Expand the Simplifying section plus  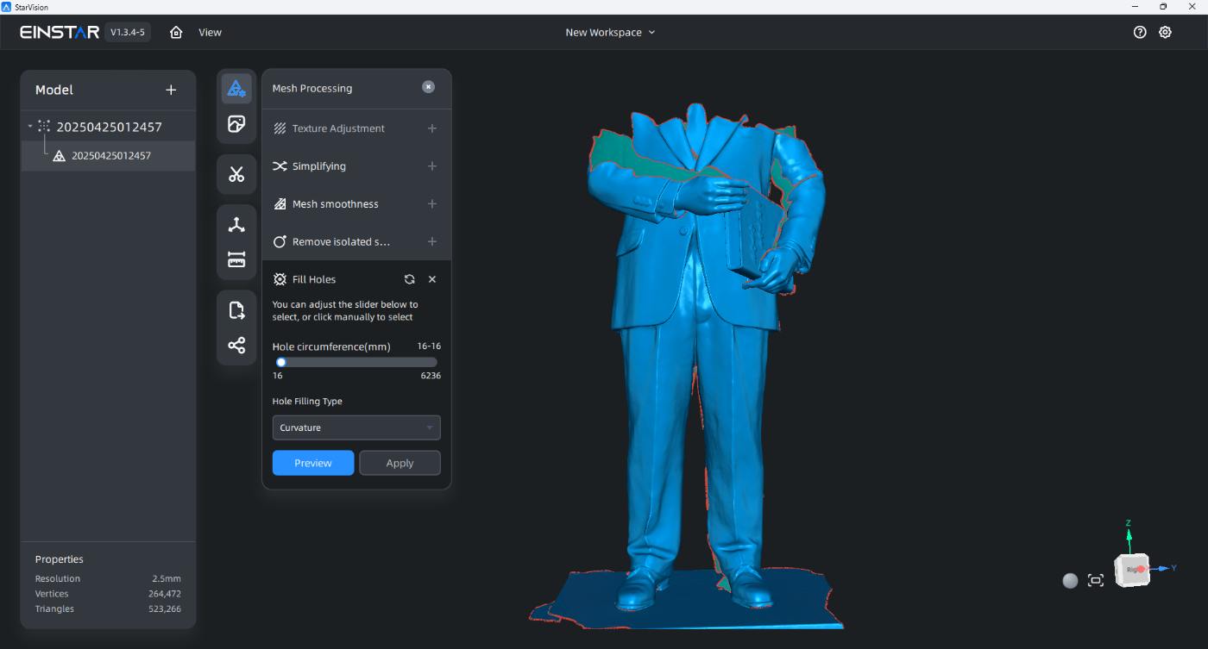[432, 166]
